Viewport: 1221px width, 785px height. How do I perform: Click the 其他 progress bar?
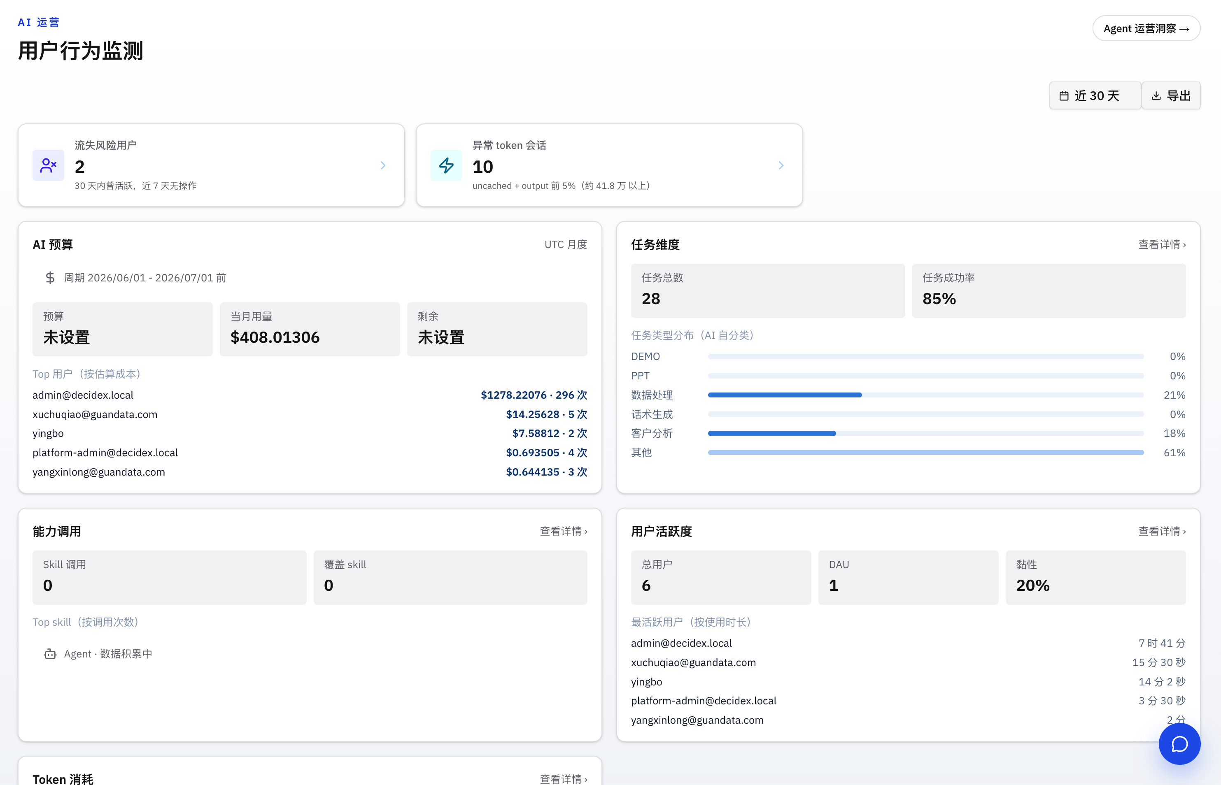pyautogui.click(x=926, y=453)
